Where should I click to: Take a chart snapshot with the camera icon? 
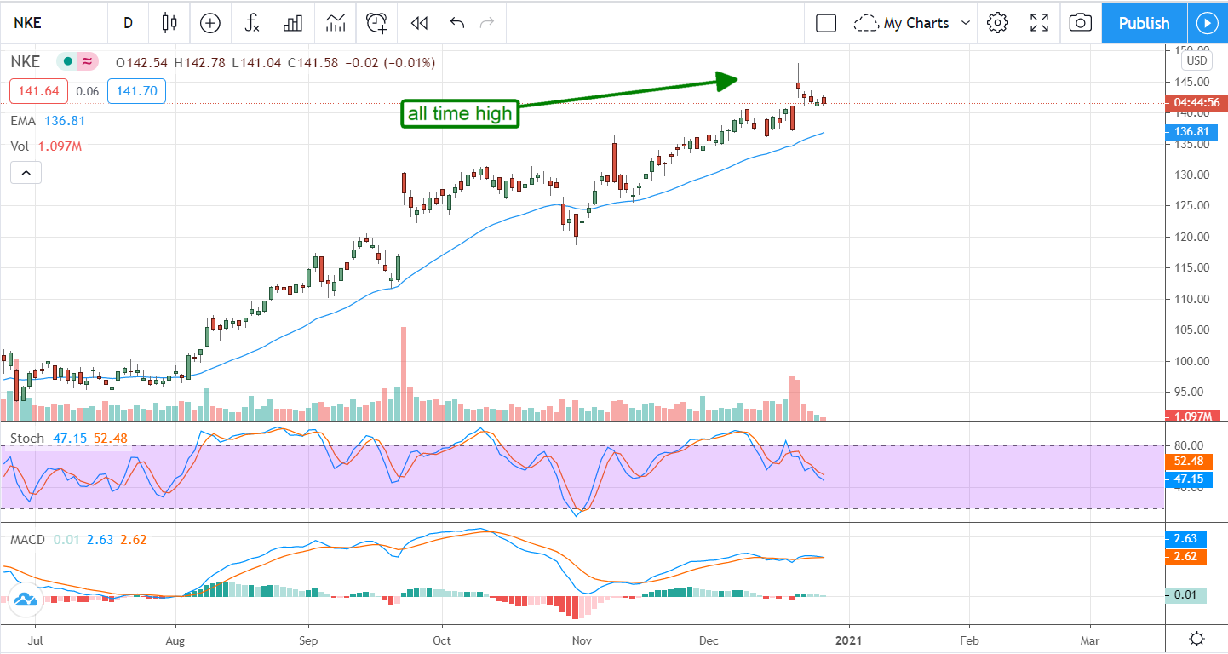pyautogui.click(x=1080, y=23)
